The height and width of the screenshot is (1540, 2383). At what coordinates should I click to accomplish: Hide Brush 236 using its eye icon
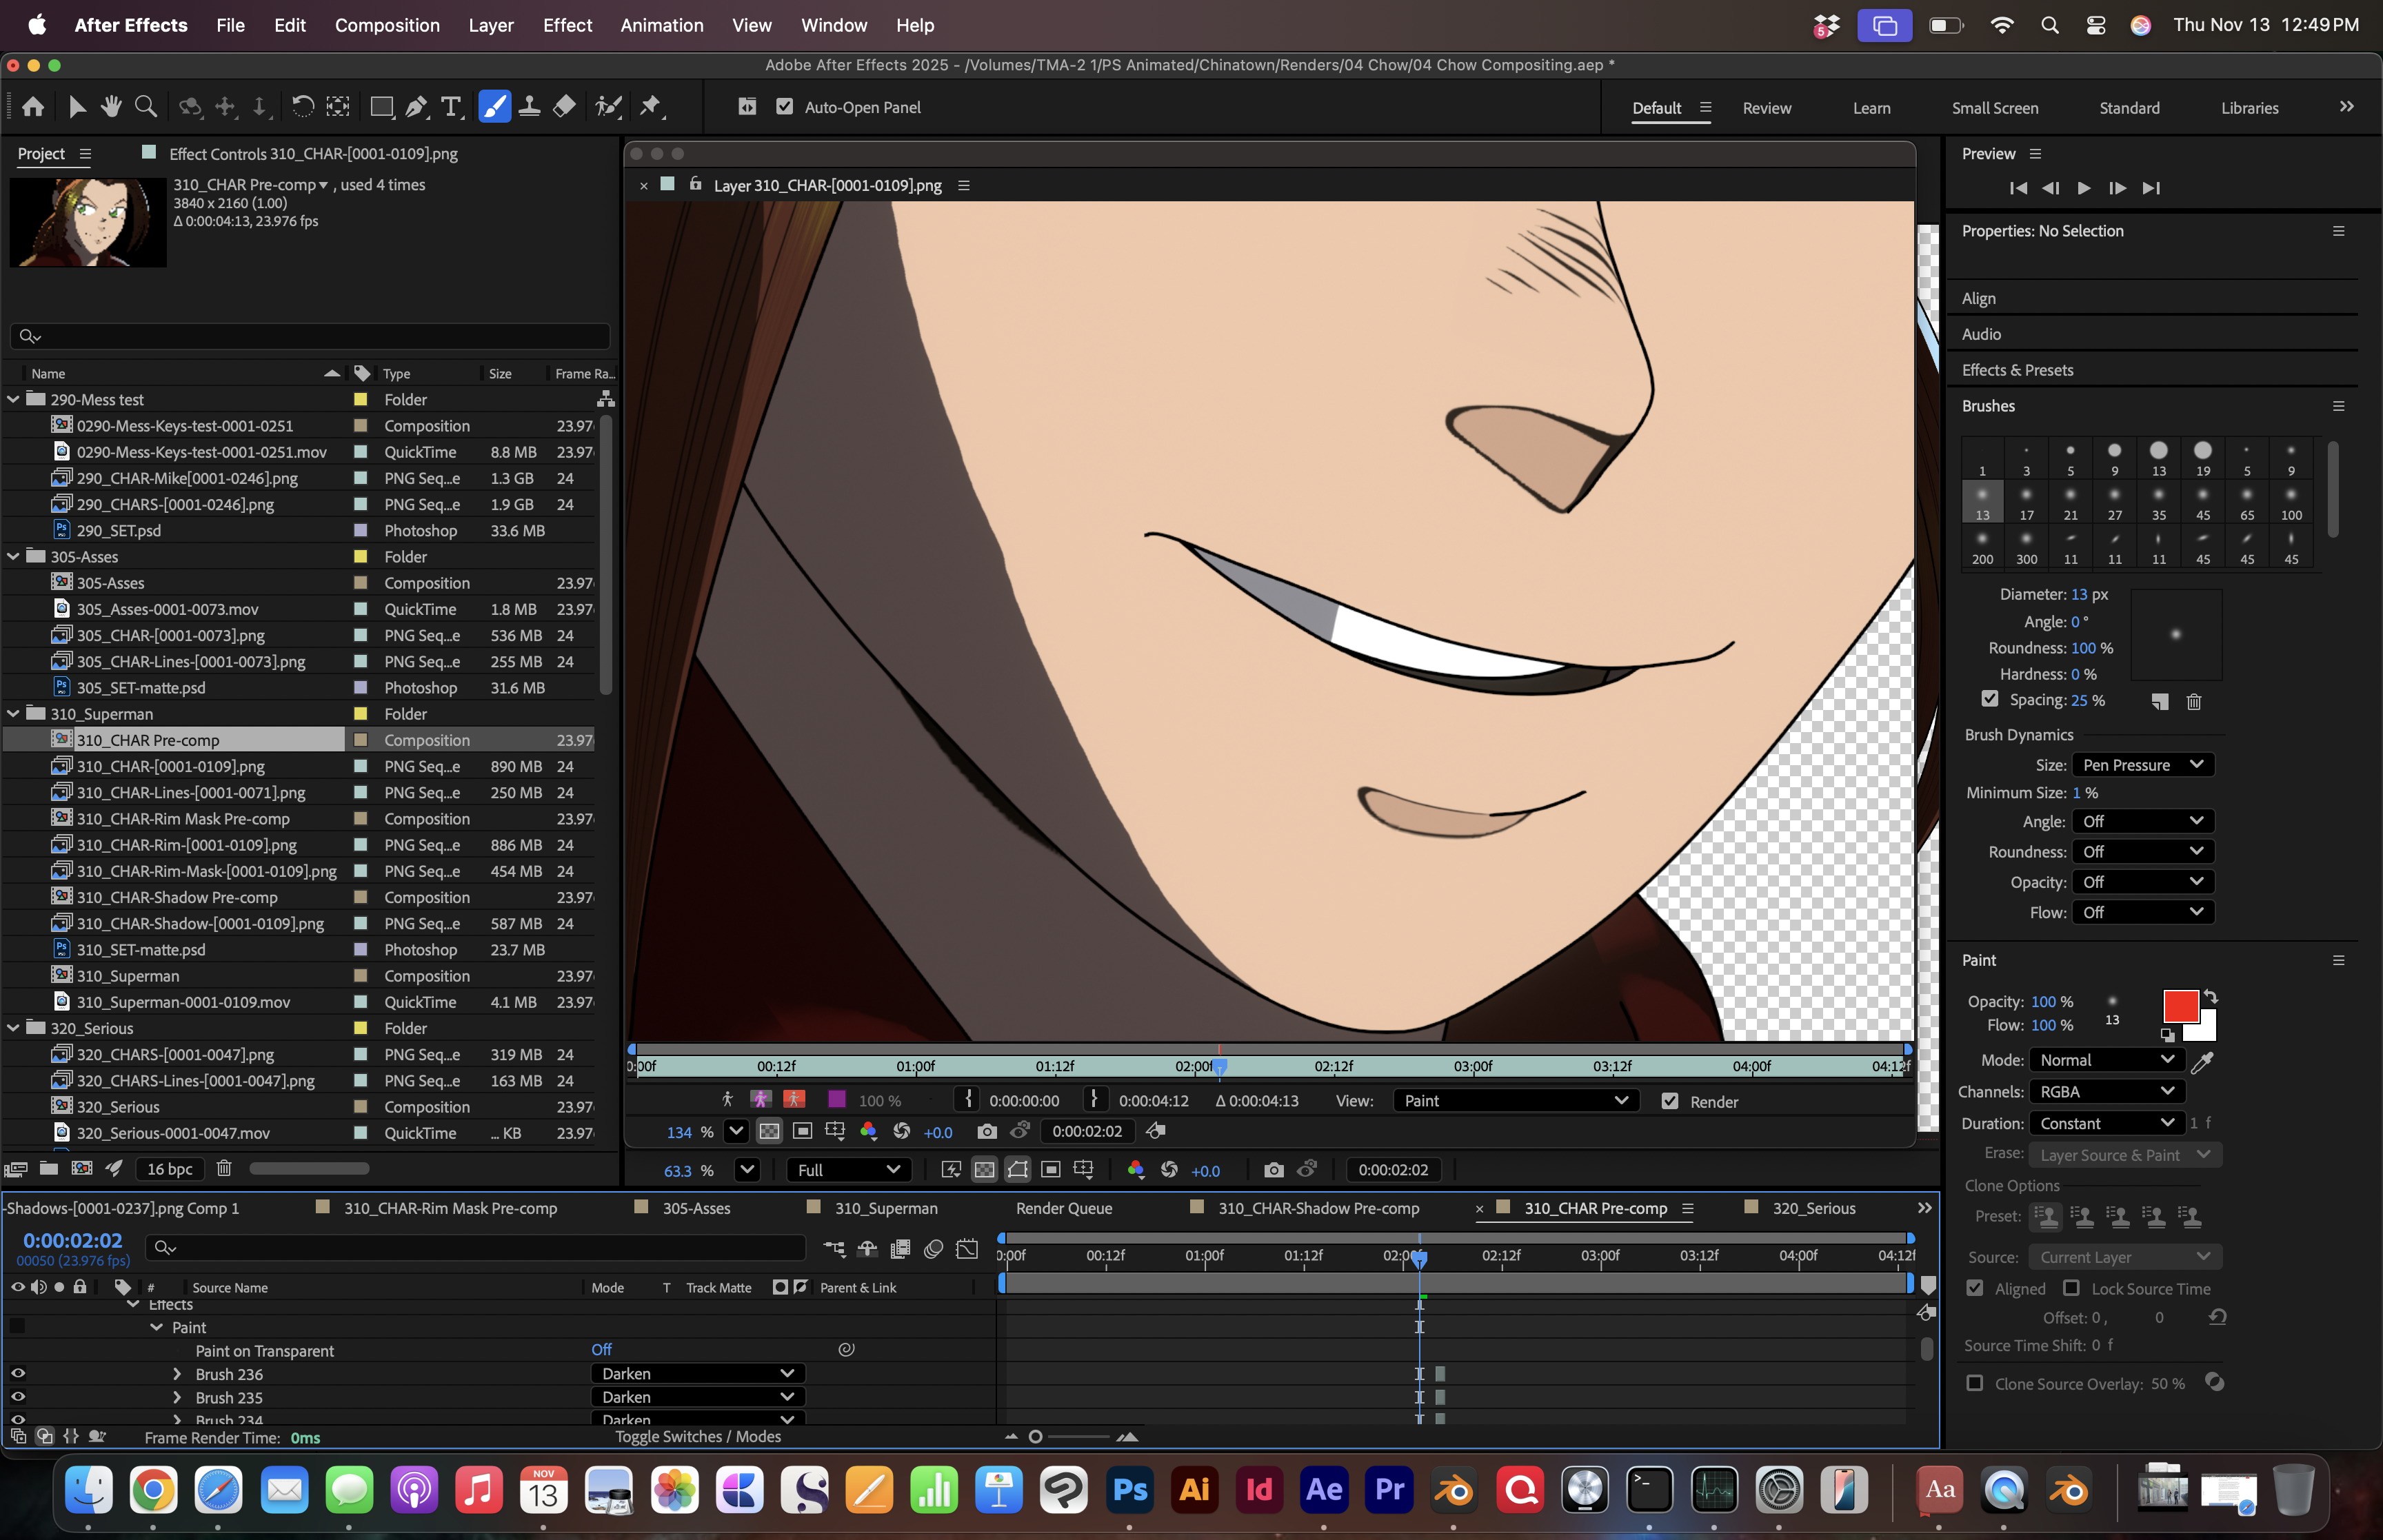pos(18,1374)
